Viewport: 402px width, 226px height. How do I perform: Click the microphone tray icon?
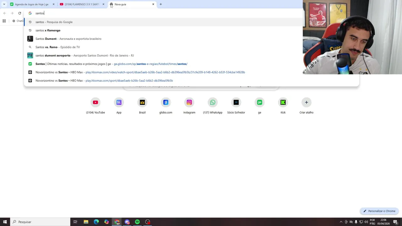356,222
